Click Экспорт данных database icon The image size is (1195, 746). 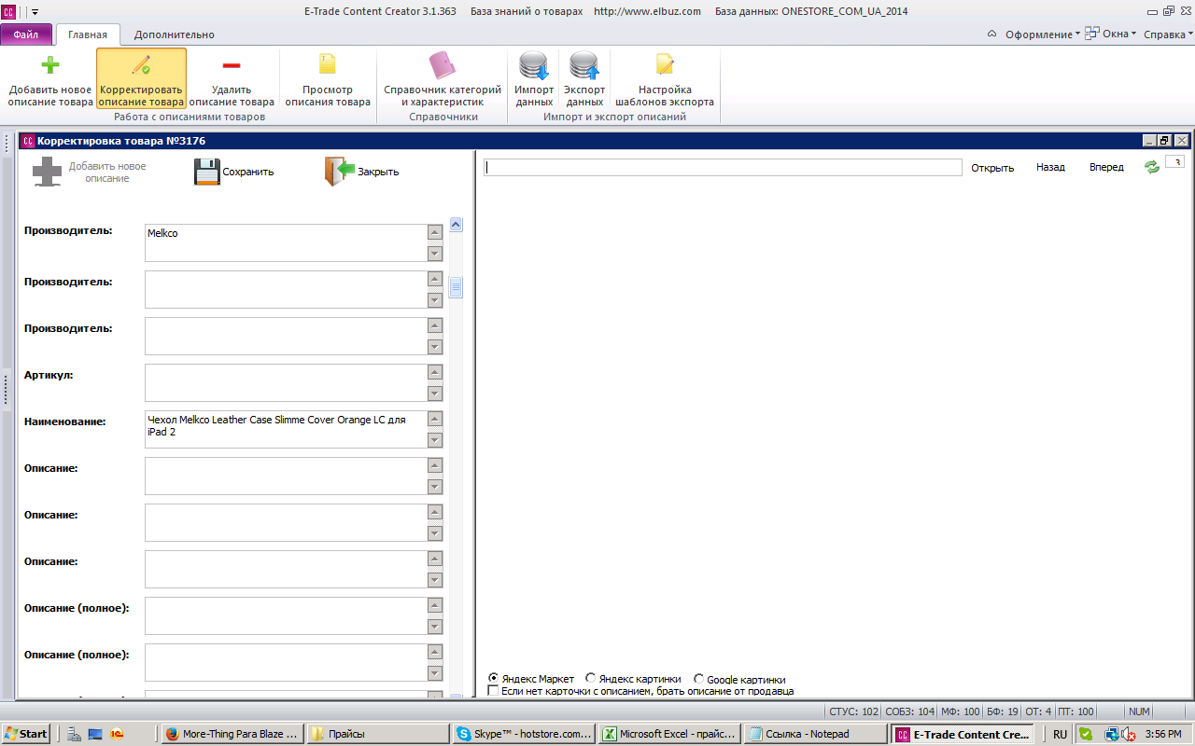point(584,65)
